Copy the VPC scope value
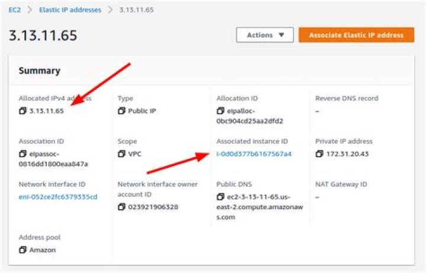 [121, 154]
